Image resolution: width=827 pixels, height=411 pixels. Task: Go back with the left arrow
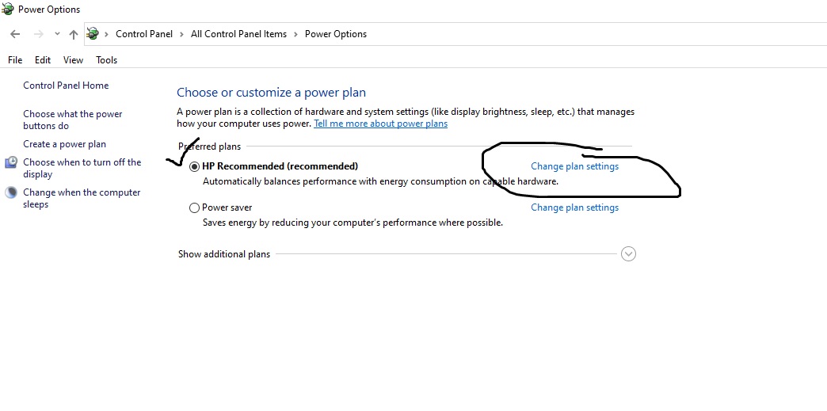pyautogui.click(x=15, y=34)
